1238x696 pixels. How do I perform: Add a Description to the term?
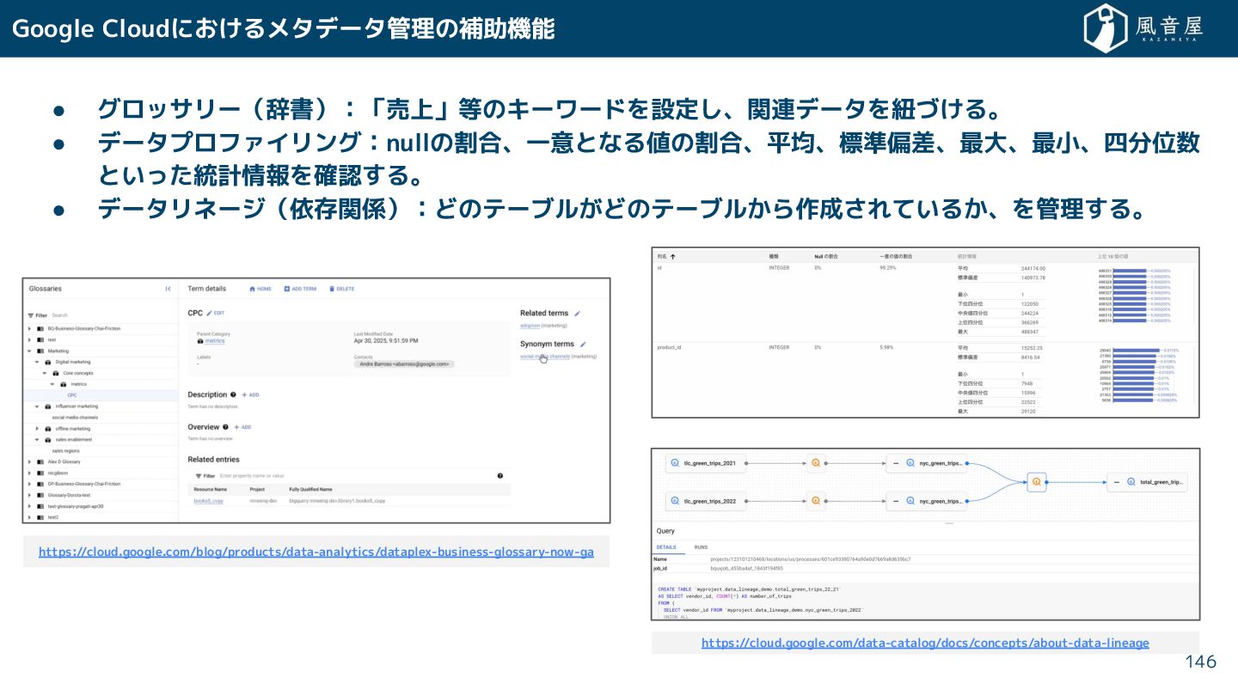pyautogui.click(x=250, y=394)
